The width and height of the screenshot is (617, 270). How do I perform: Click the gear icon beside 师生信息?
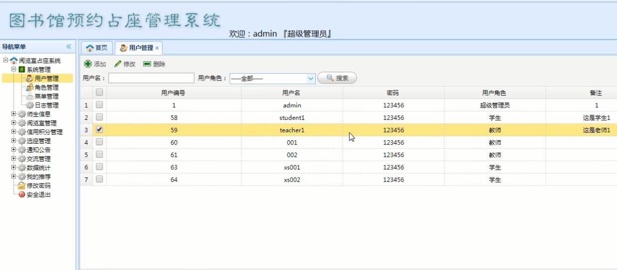pos(21,114)
